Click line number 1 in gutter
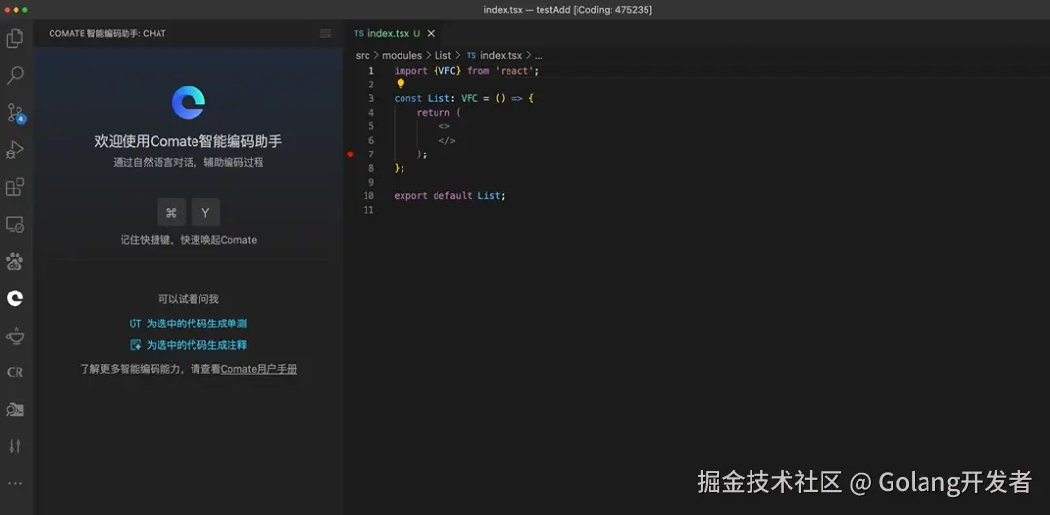 [x=371, y=70]
